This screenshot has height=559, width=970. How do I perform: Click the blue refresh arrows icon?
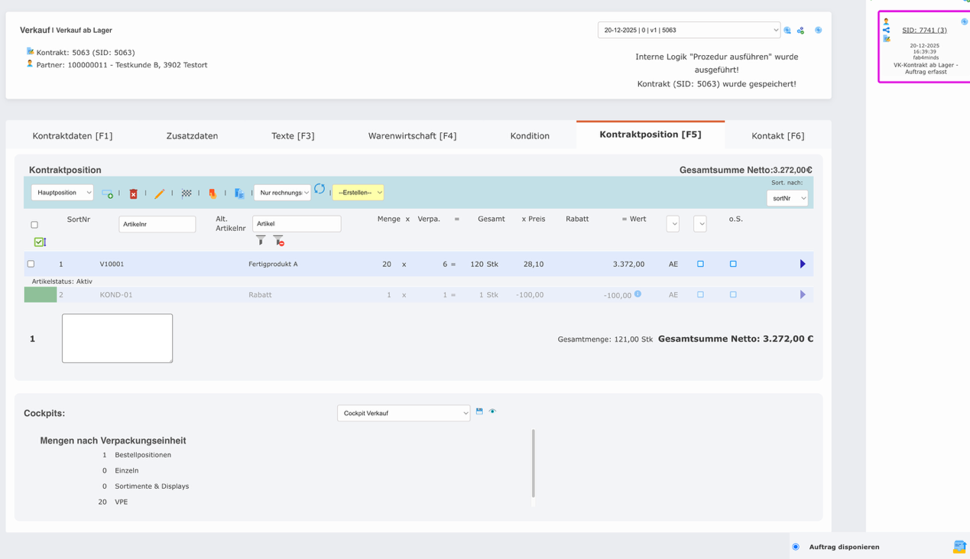click(x=320, y=189)
